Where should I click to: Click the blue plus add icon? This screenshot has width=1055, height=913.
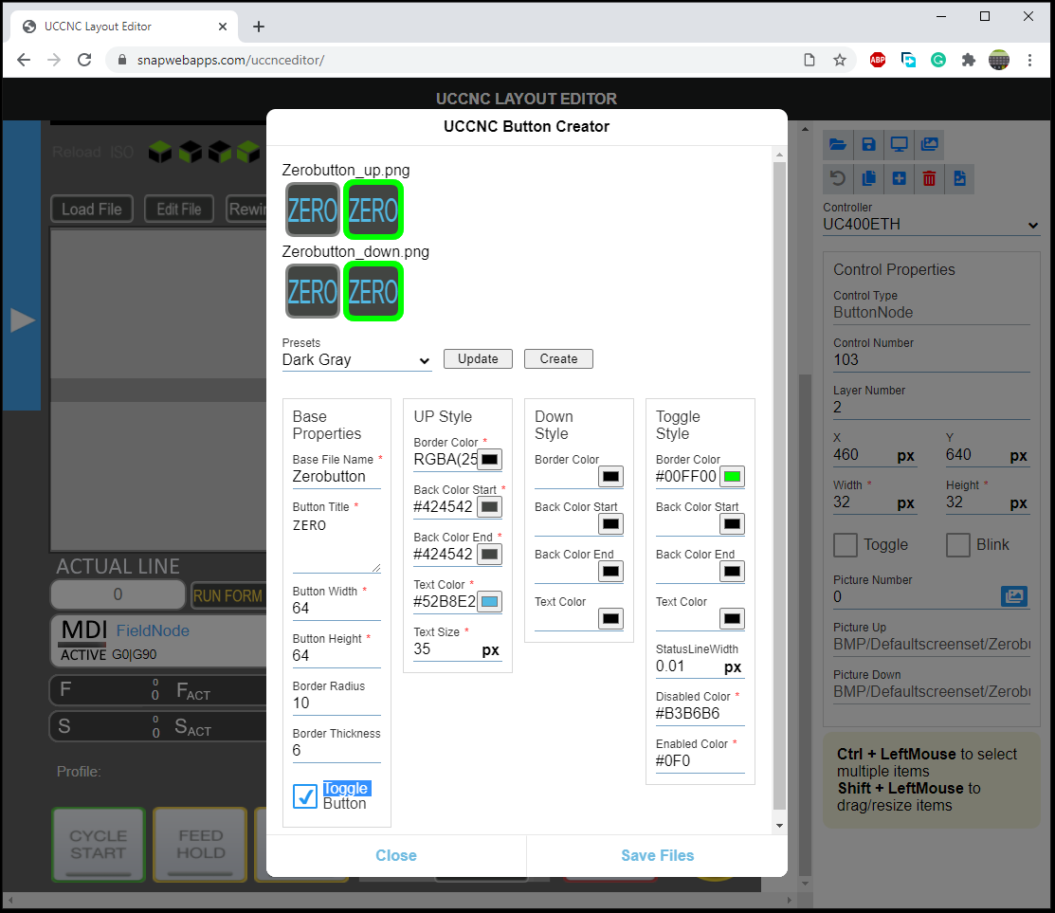point(899,179)
